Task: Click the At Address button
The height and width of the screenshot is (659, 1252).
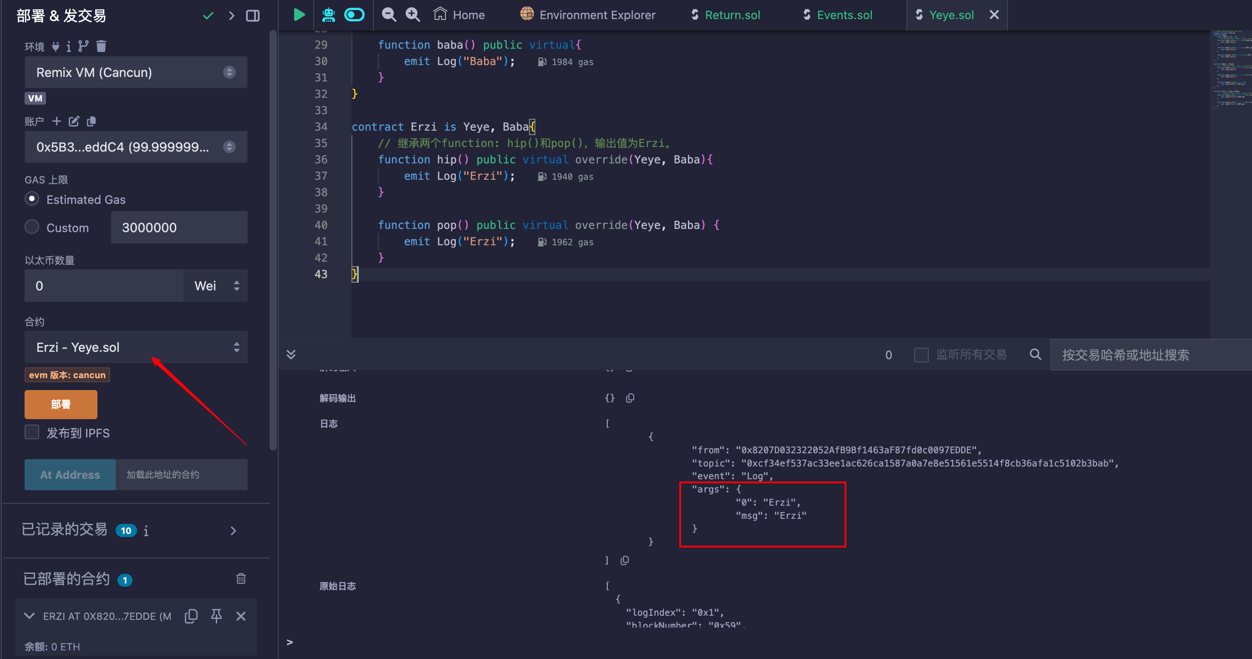Action: pyautogui.click(x=70, y=475)
